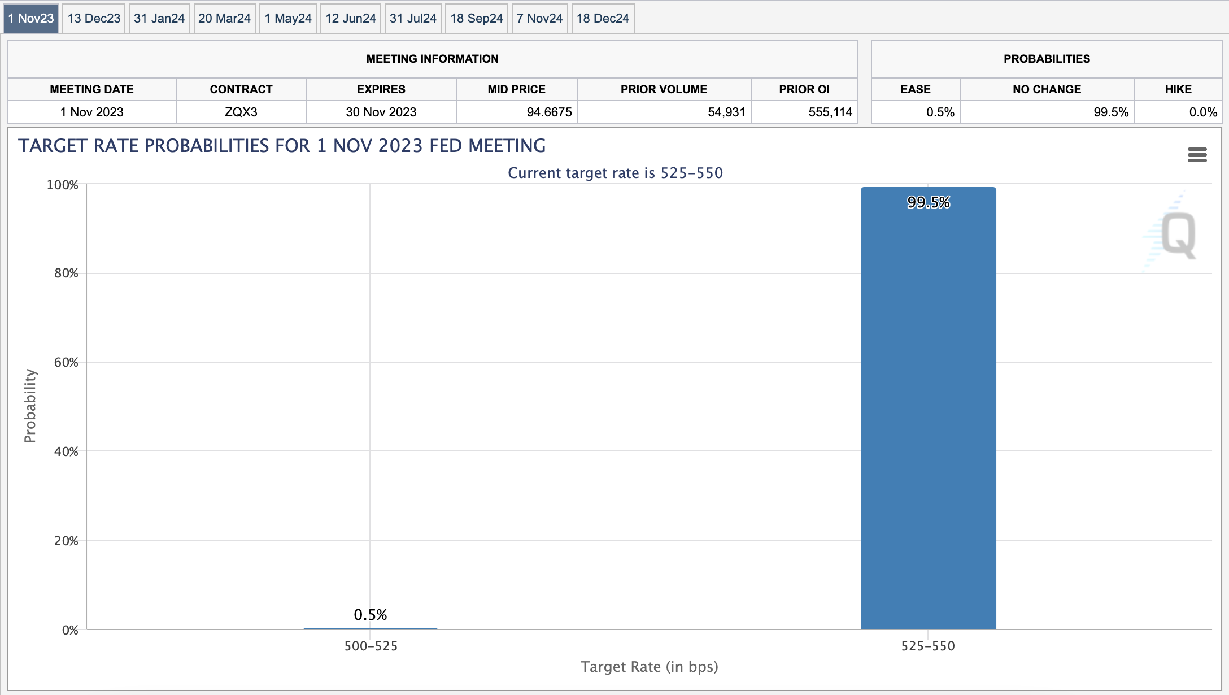Switch to the 13 Dec23 meeting tab
Viewport: 1229px width, 695px height.
pyautogui.click(x=94, y=19)
